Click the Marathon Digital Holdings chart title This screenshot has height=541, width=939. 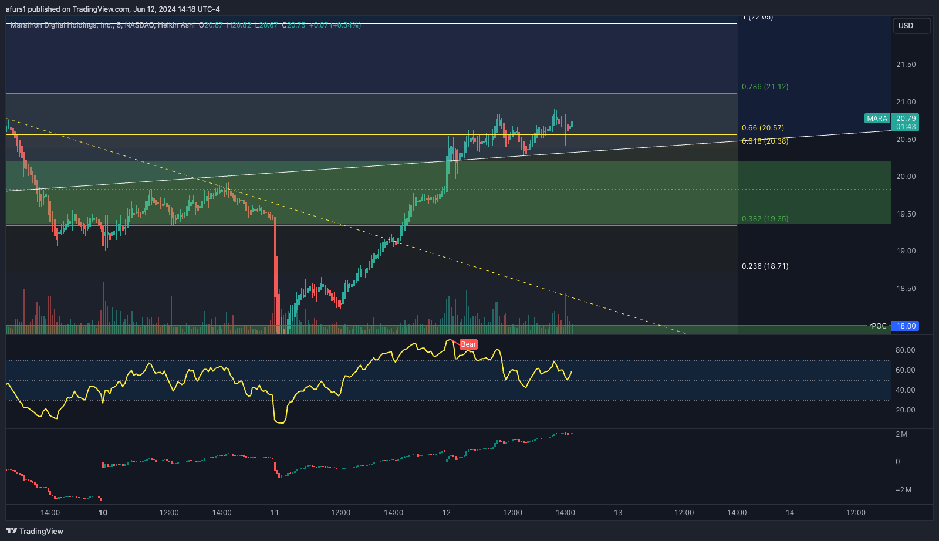click(103, 25)
